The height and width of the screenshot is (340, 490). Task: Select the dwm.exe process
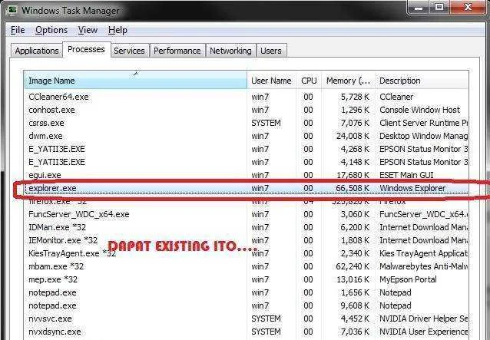pyautogui.click(x=247, y=136)
